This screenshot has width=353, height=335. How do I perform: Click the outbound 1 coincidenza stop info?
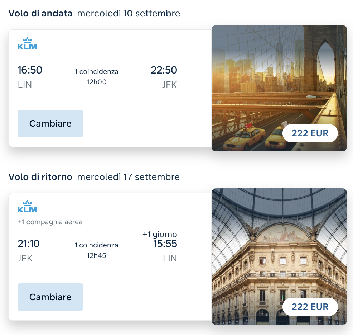97,71
